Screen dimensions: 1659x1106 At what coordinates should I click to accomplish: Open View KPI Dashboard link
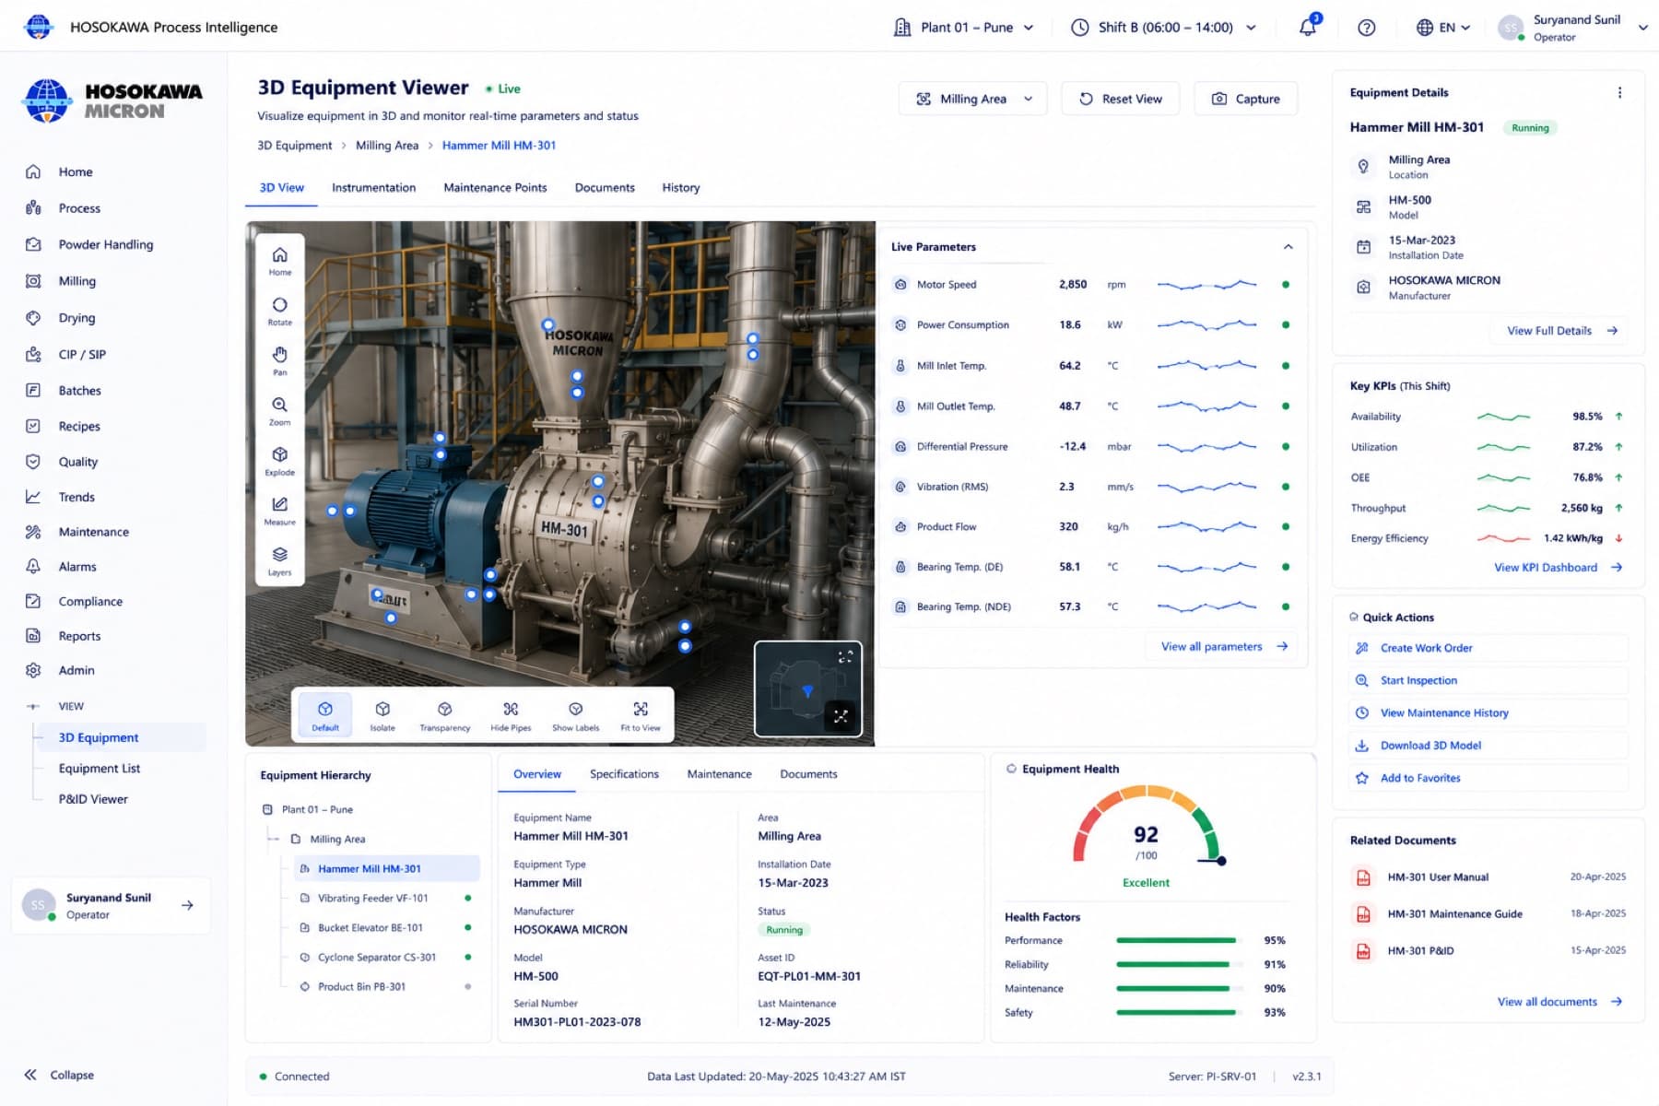coord(1558,567)
